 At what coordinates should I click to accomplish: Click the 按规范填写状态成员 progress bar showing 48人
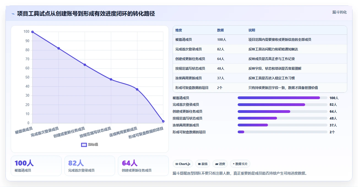283,118
